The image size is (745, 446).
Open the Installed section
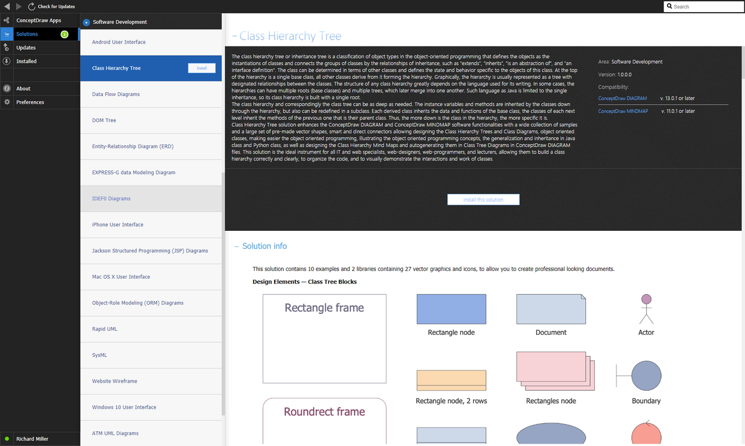pos(40,61)
